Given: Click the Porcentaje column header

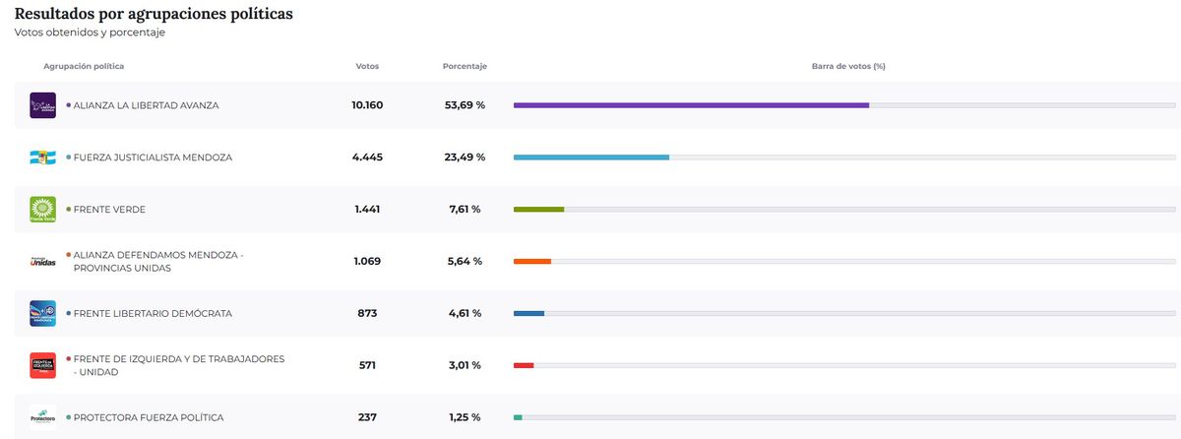Looking at the screenshot, I should click(465, 66).
